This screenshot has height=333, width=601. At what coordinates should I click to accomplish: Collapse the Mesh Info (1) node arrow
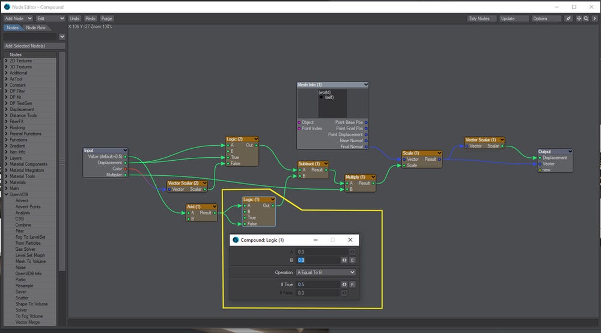pos(365,85)
